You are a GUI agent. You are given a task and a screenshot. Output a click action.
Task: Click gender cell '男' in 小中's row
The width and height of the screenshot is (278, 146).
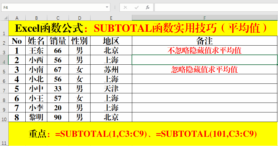point(80,88)
